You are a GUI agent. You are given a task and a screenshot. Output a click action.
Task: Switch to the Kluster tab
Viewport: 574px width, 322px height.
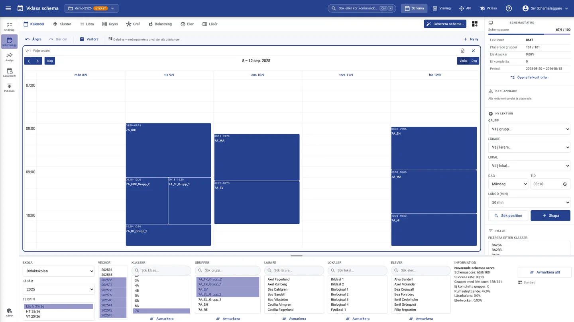pos(62,24)
